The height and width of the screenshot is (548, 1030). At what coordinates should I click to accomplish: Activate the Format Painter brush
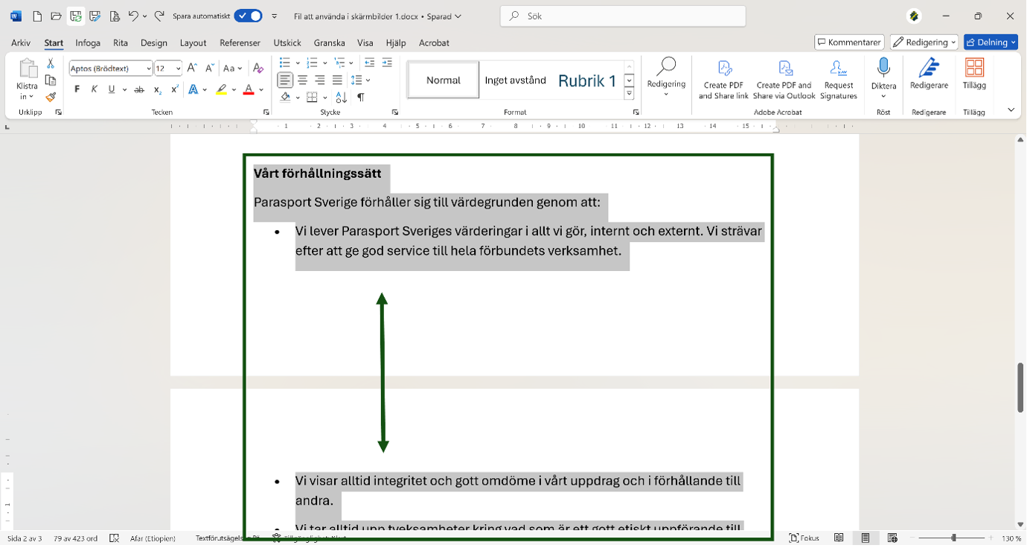[x=51, y=97]
